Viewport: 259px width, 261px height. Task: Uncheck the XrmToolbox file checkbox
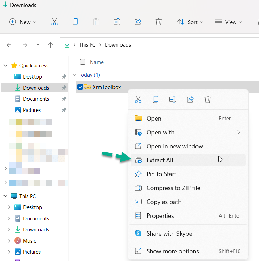pos(80,87)
